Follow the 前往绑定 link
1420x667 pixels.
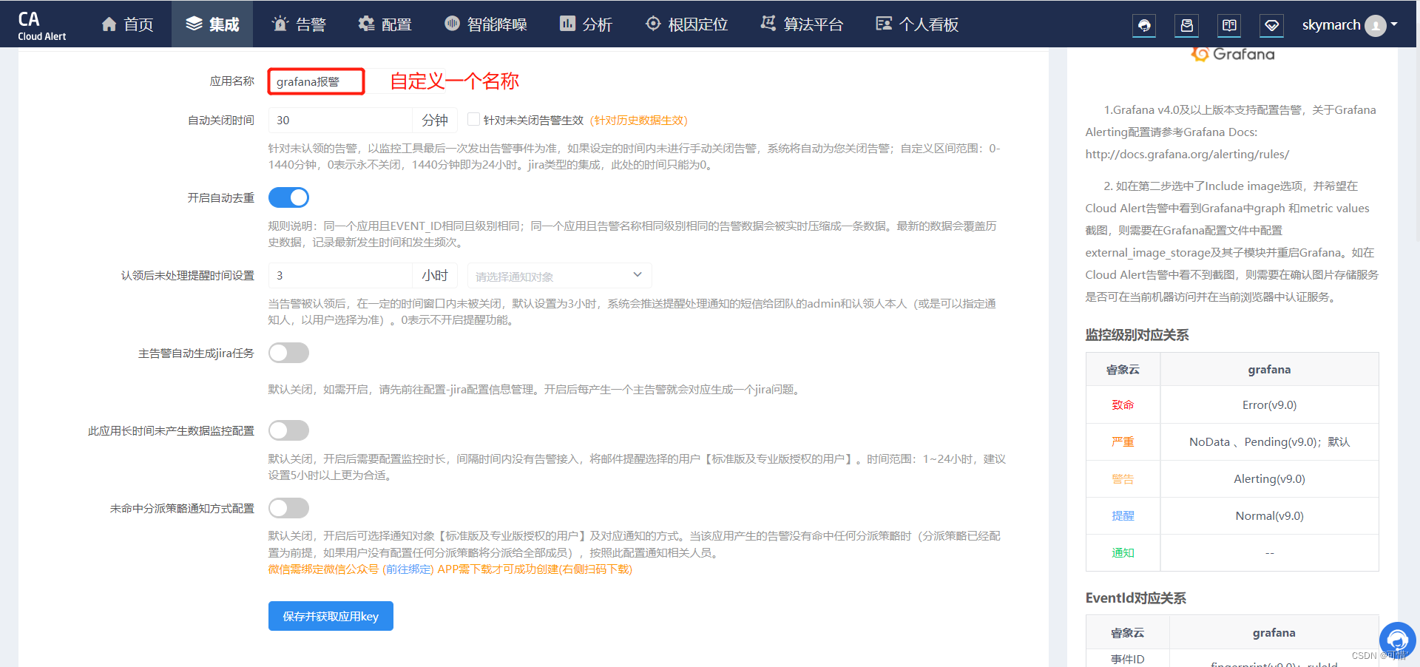[408, 569]
